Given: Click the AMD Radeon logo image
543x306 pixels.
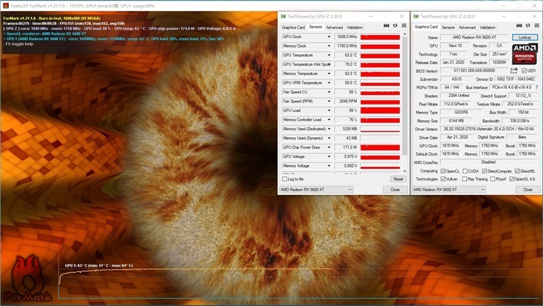Looking at the screenshot, I should tap(525, 54).
